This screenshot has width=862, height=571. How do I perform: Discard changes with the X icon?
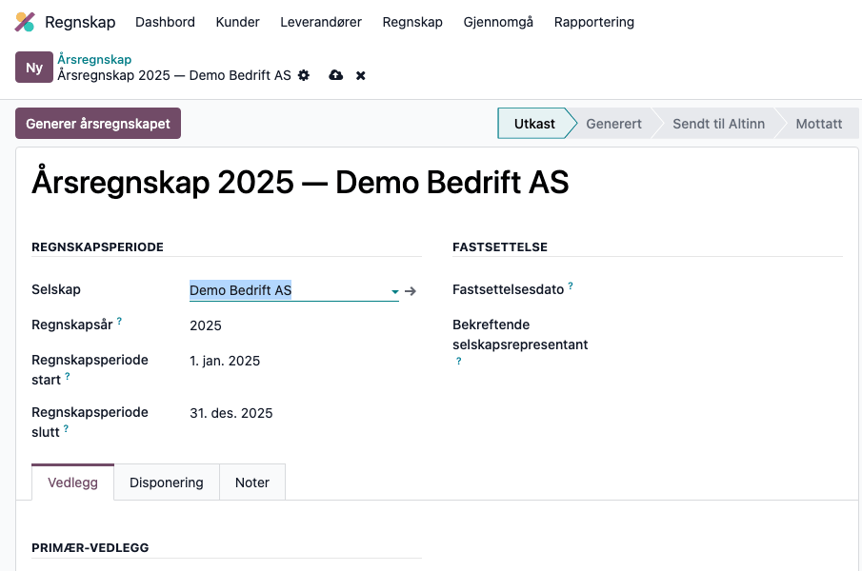(x=361, y=75)
